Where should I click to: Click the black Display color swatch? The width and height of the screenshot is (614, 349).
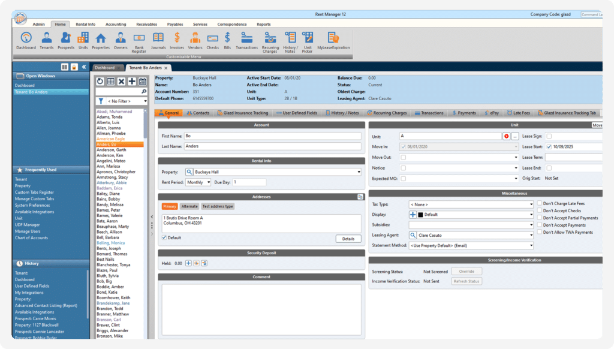click(x=420, y=215)
